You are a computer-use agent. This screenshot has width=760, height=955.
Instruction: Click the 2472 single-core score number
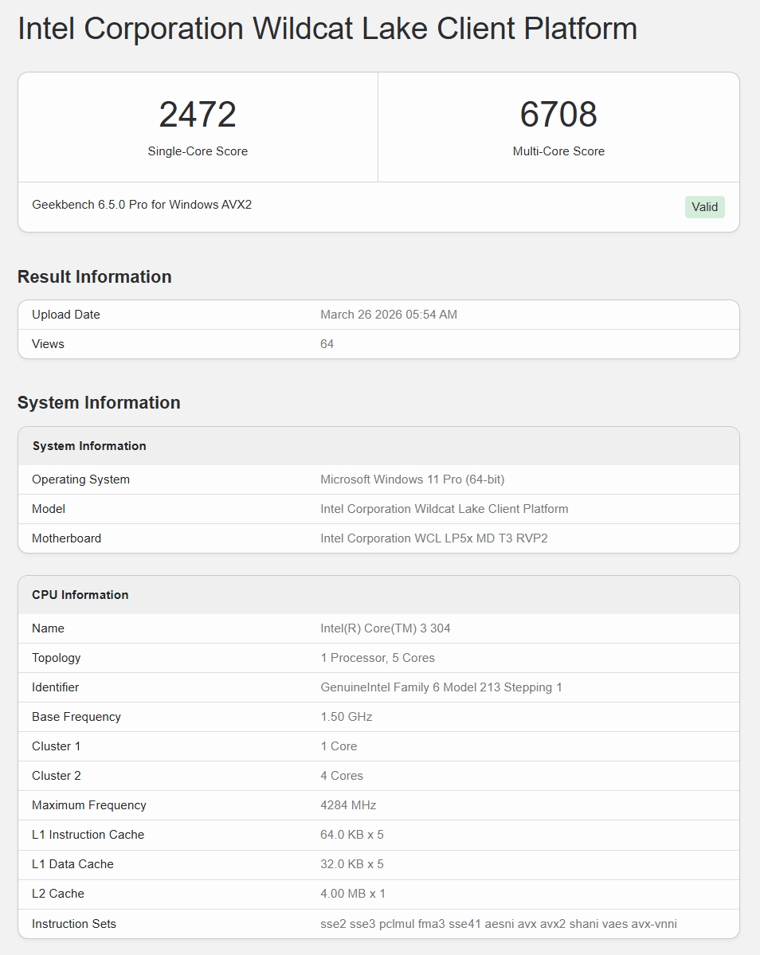tap(198, 115)
